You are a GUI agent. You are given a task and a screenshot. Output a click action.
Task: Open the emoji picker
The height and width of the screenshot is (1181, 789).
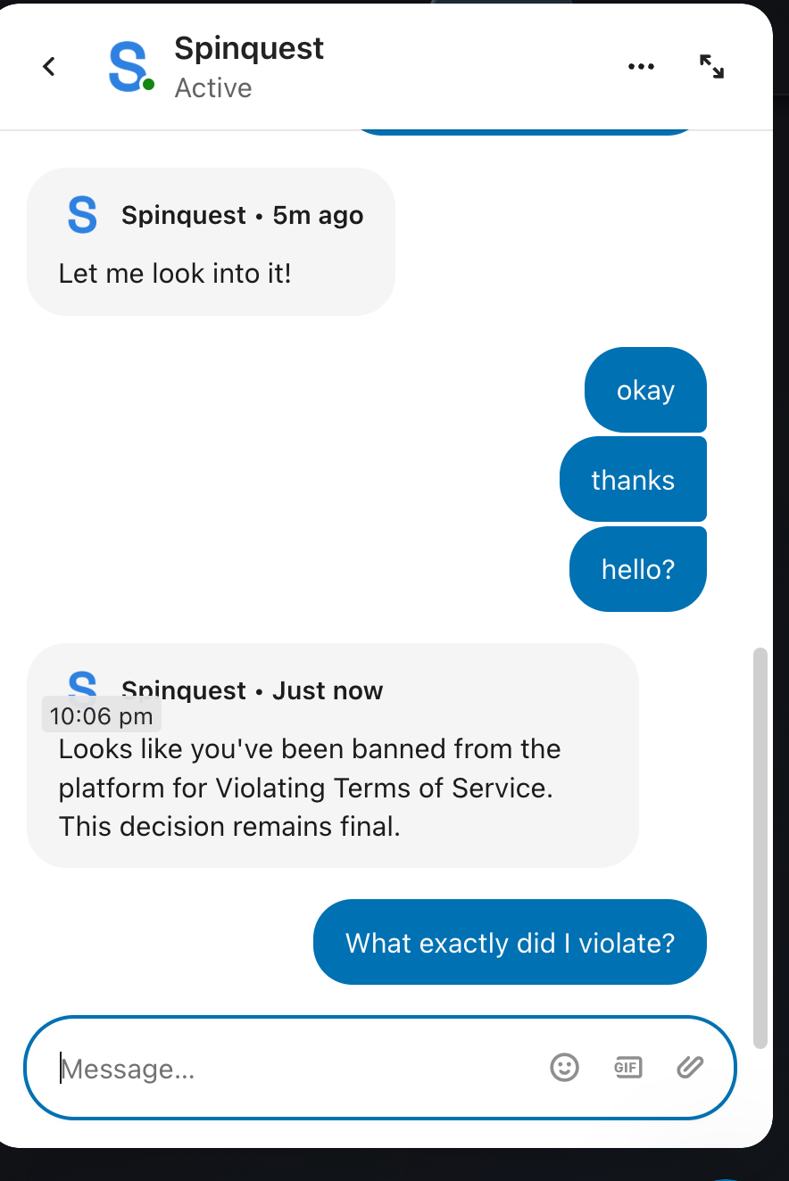coord(564,1067)
